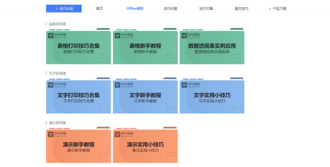The image size is (330, 167).
Task: Click WPS logo icon on 表格打印技巧合集 card
Action: [x=50, y=36]
